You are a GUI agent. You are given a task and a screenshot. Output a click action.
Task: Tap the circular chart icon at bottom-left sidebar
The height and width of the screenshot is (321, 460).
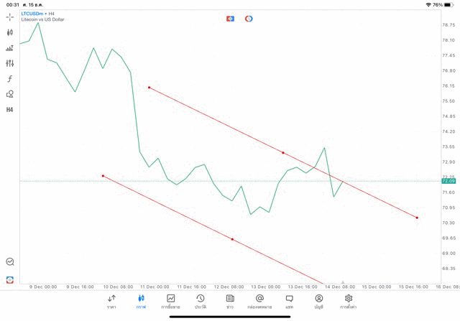[x=10, y=262]
